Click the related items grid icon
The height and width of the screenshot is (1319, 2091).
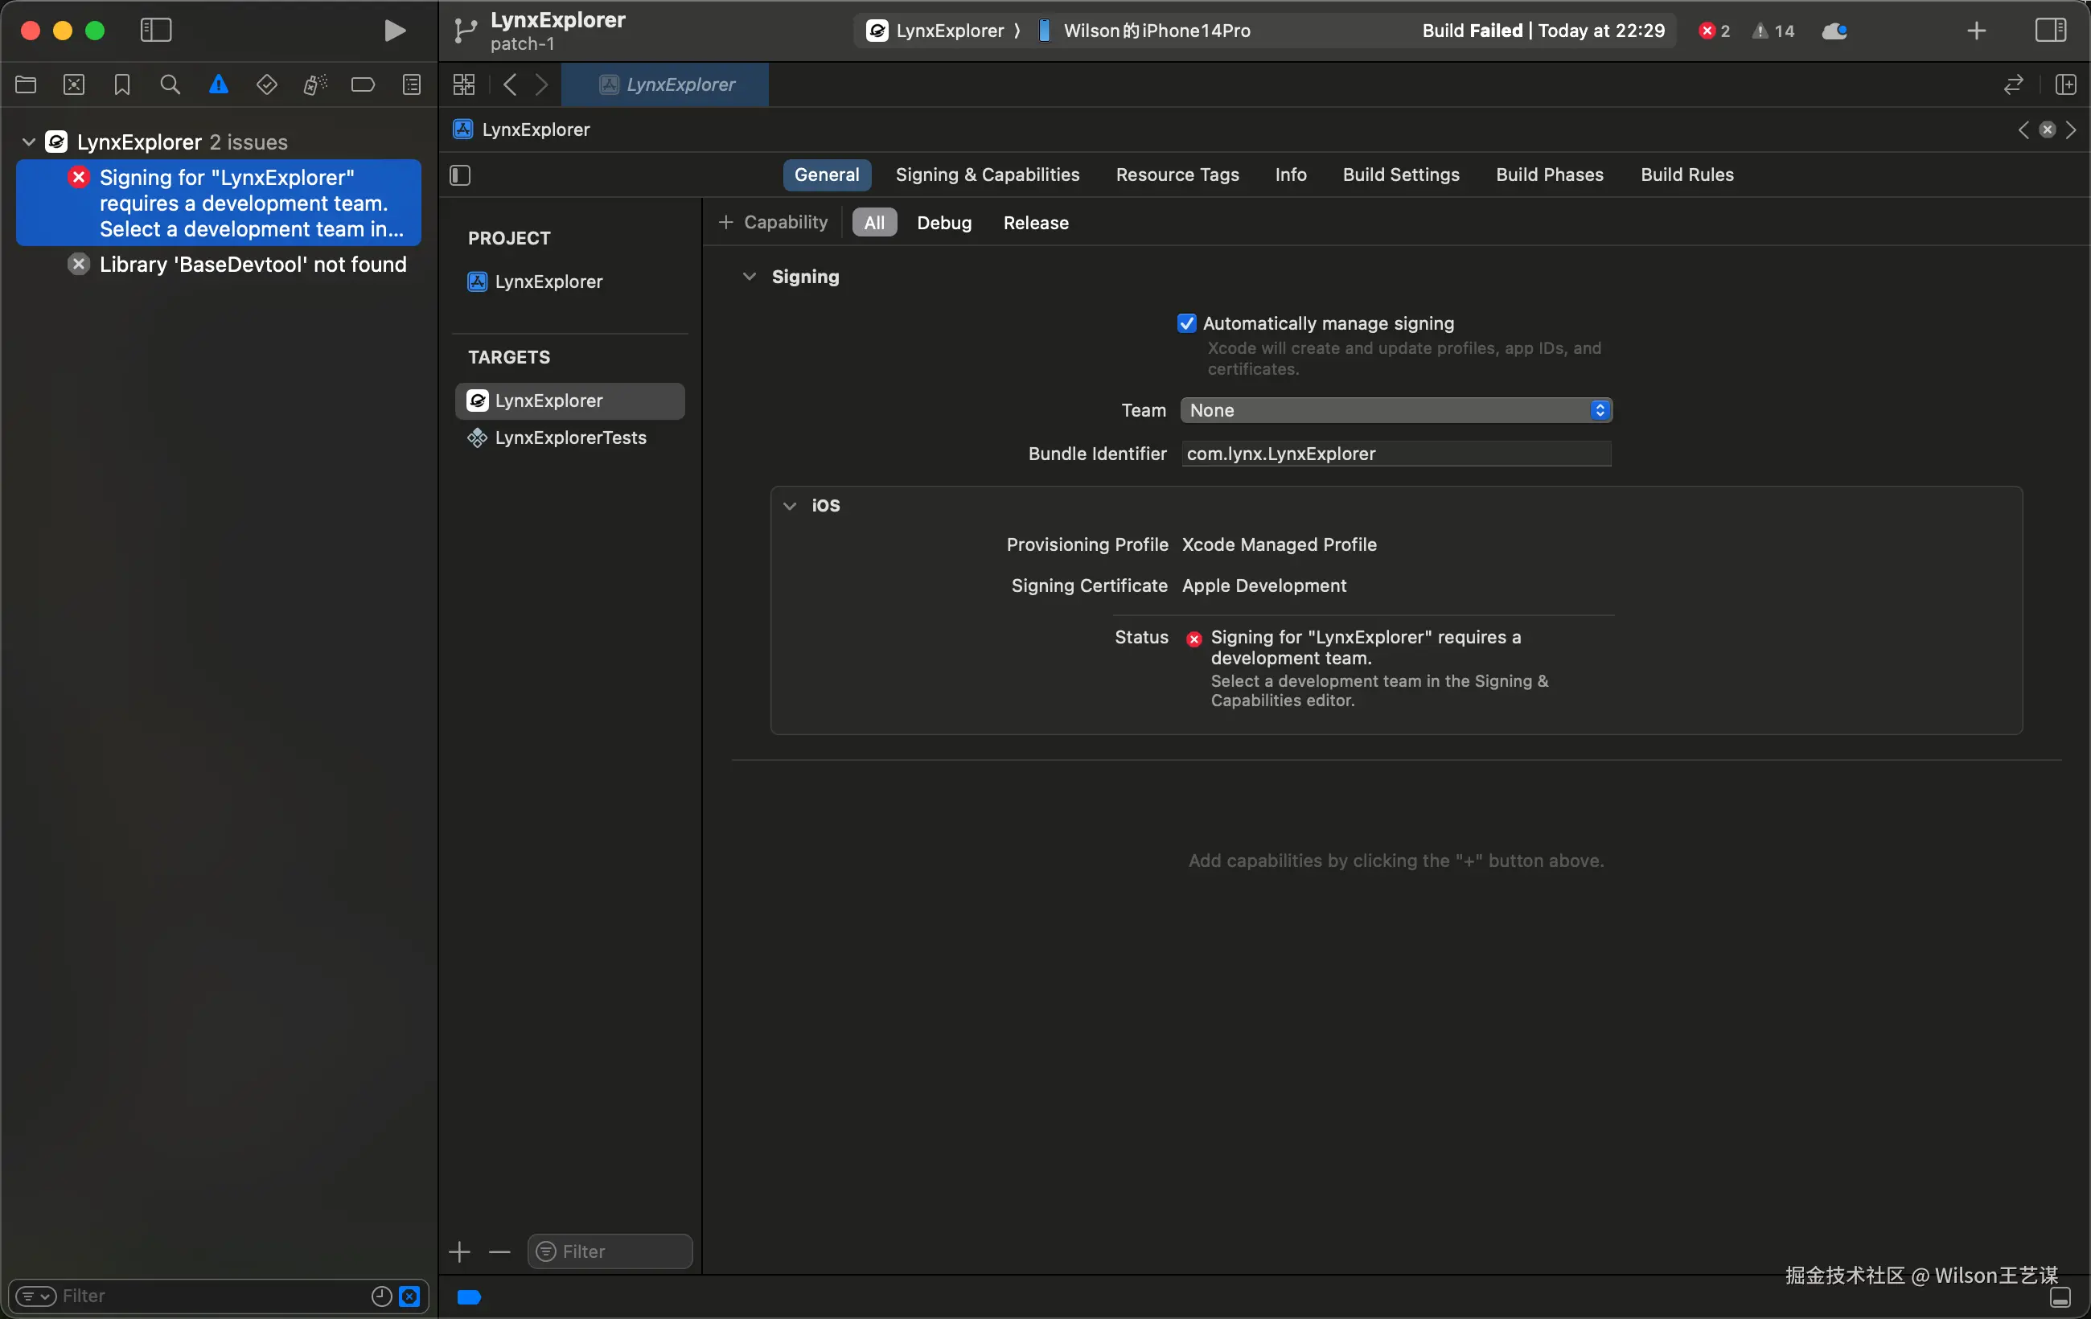pyautogui.click(x=464, y=84)
